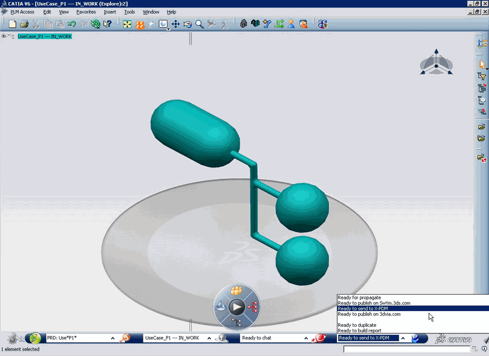Click the stacked open folders icon

tap(481, 138)
